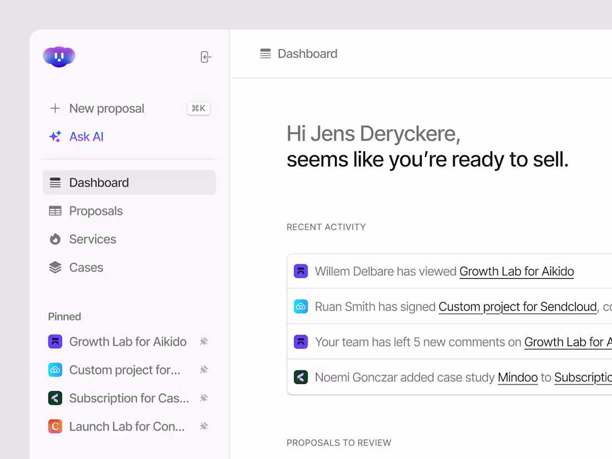The width and height of the screenshot is (612, 459).
Task: Open the Cases section
Action: coord(86,268)
